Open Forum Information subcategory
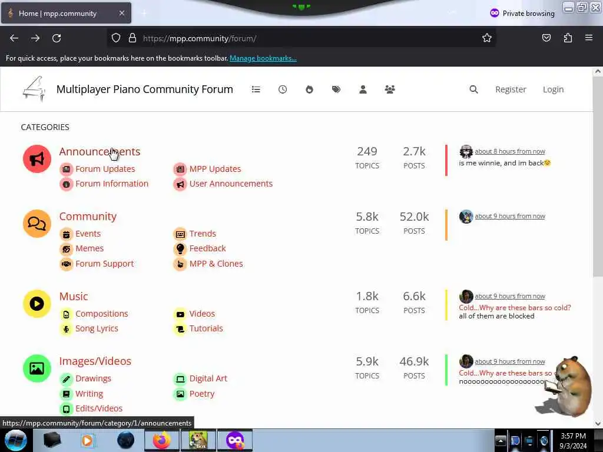 [x=112, y=184]
